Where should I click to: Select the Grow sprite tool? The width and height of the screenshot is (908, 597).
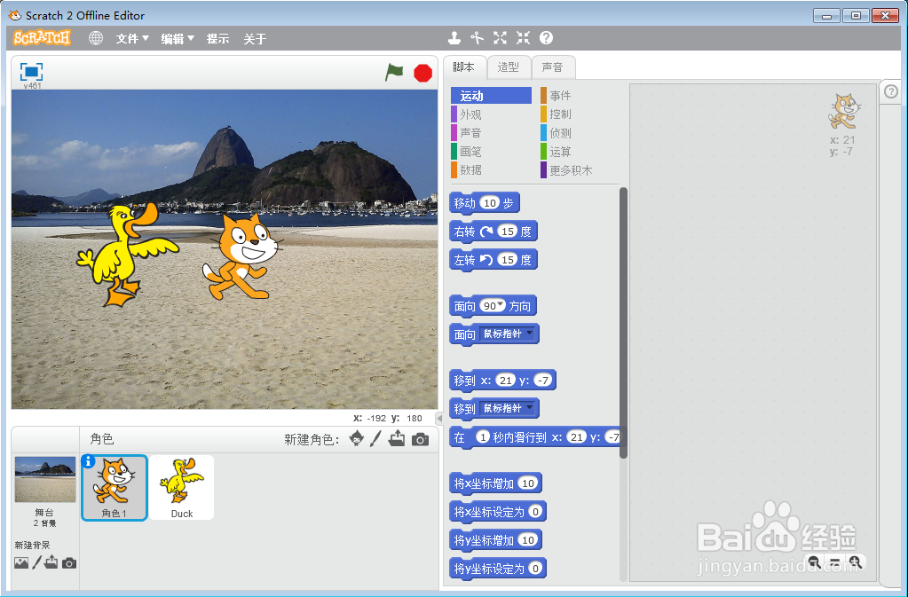point(500,38)
